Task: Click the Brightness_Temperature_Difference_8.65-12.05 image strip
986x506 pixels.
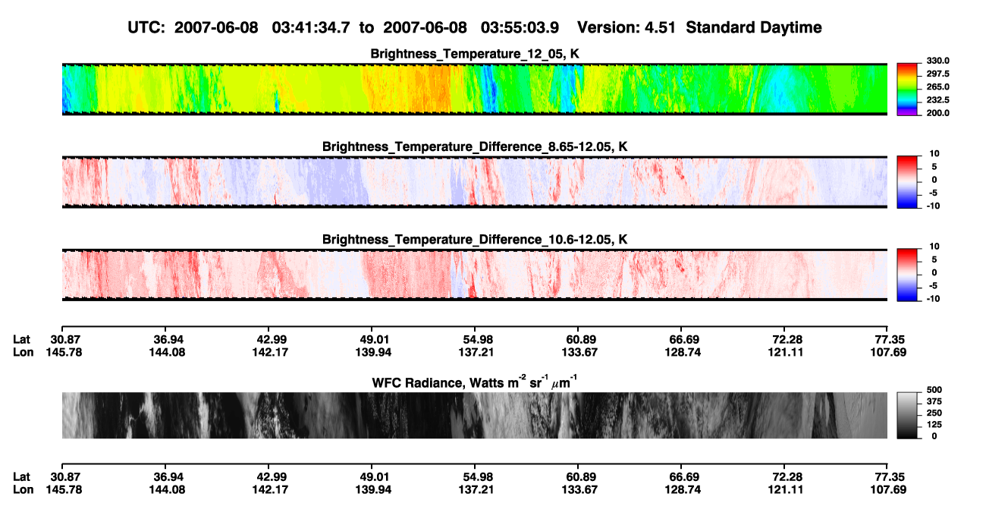Action: pos(474,182)
